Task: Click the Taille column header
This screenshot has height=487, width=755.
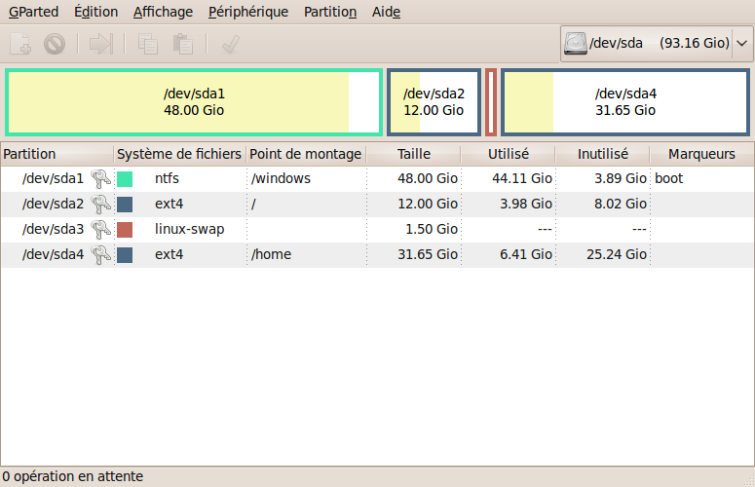Action: click(414, 154)
